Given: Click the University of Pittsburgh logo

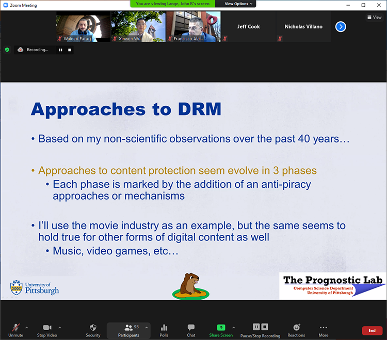Looking at the screenshot, I should coord(35,287).
